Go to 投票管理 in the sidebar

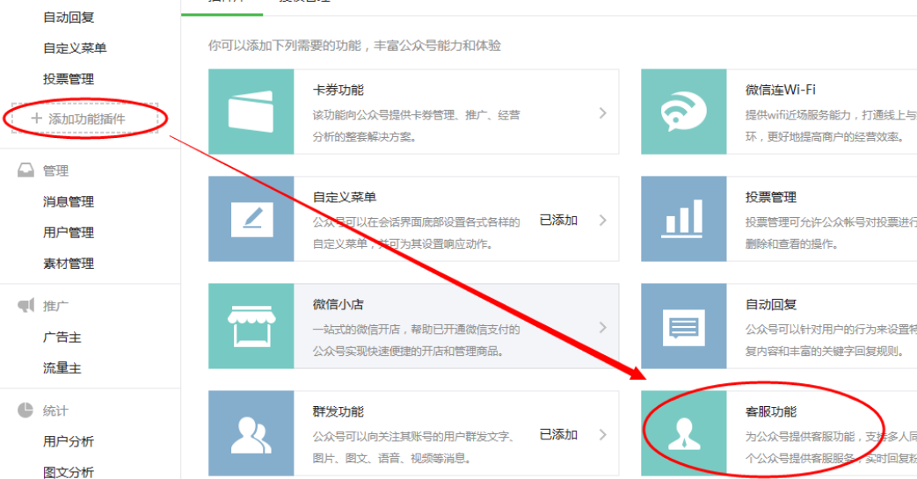pos(69,78)
